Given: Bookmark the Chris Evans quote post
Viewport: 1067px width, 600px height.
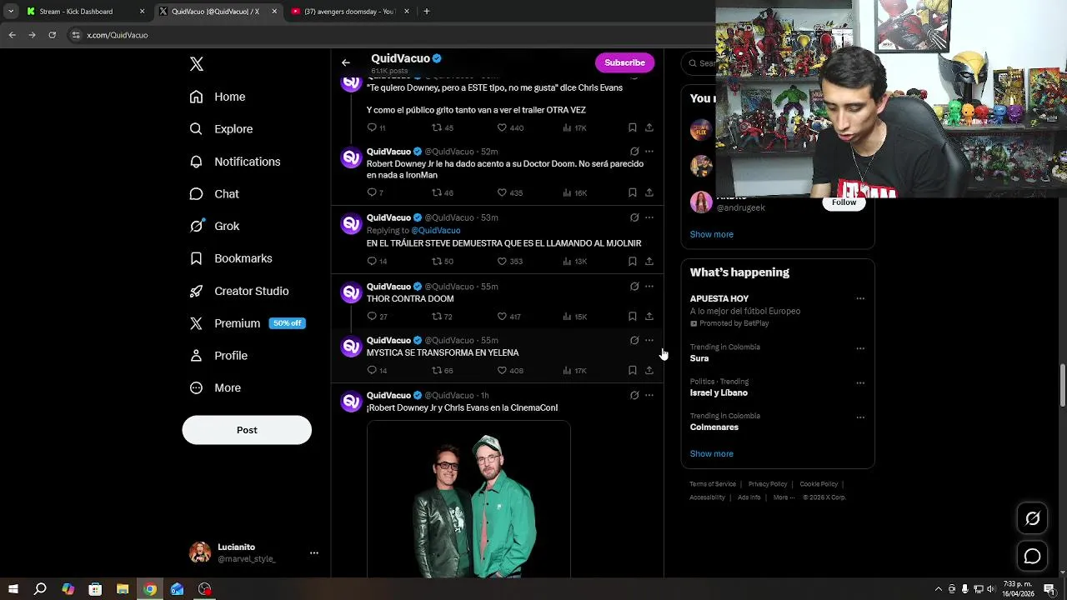Looking at the screenshot, I should pos(633,127).
